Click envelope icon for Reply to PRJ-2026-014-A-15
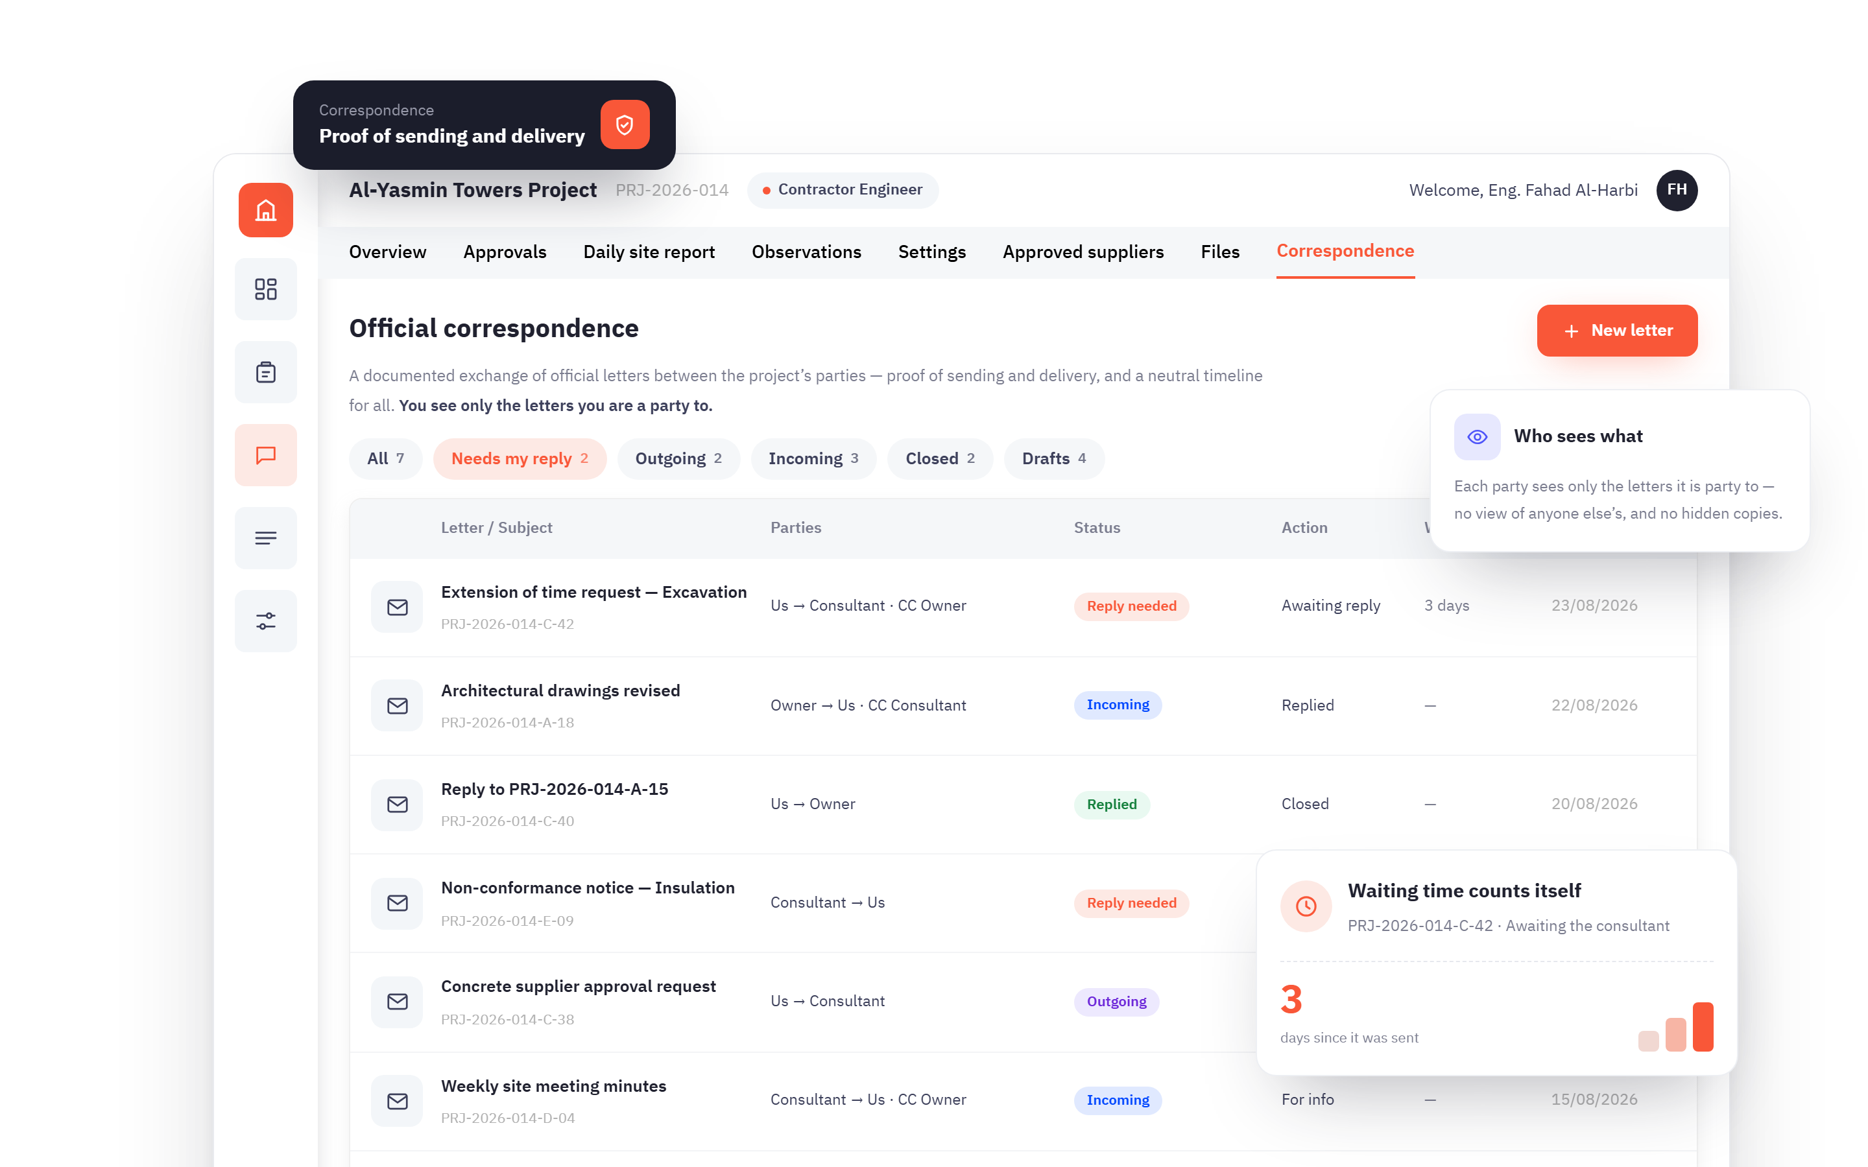Viewport: 1868px width, 1167px height. click(397, 804)
